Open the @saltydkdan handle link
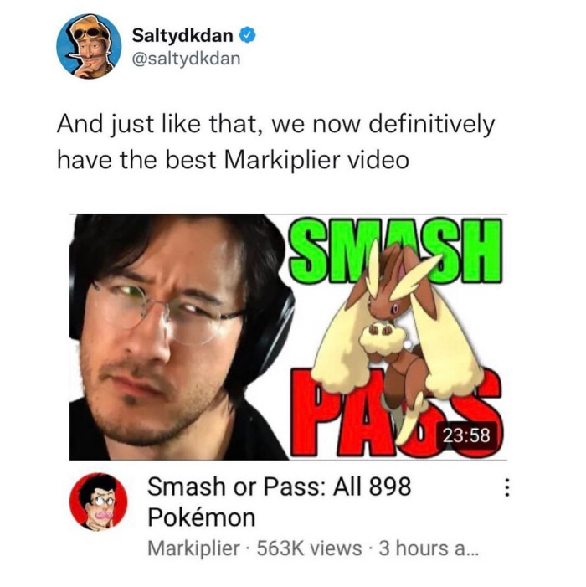This screenshot has width=586, height=587. click(186, 59)
